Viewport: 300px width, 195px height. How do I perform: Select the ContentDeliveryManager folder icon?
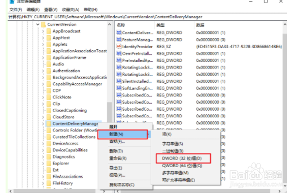coord(49,123)
